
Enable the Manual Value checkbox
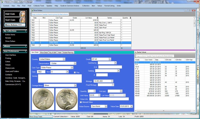click(81, 102)
